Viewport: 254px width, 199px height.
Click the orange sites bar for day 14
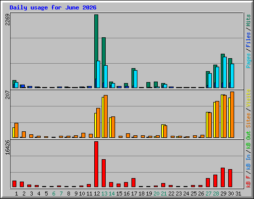[x=113, y=127]
